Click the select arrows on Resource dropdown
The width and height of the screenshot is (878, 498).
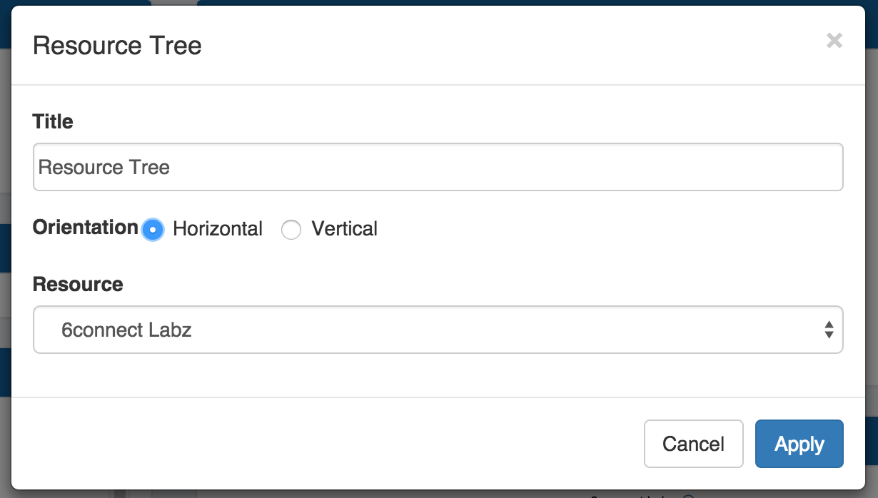coord(828,330)
